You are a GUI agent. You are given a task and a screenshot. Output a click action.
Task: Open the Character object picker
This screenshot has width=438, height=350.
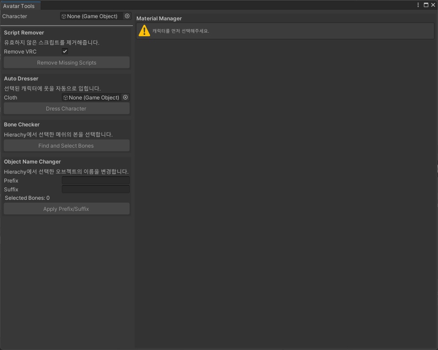tap(127, 16)
